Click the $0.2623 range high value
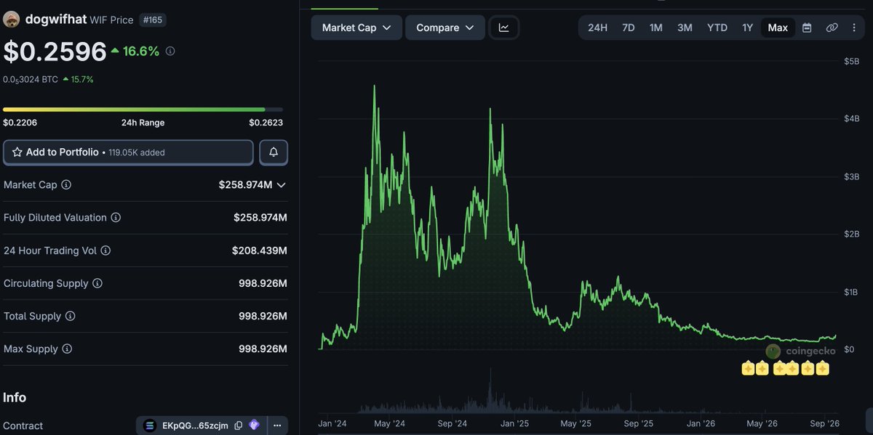The image size is (873, 435). click(x=266, y=123)
